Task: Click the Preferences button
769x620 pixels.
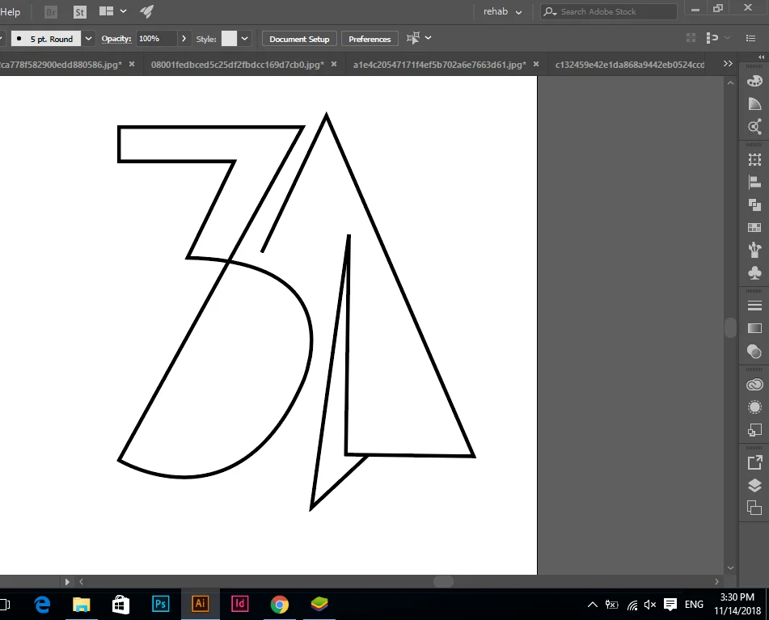Action: (x=370, y=40)
